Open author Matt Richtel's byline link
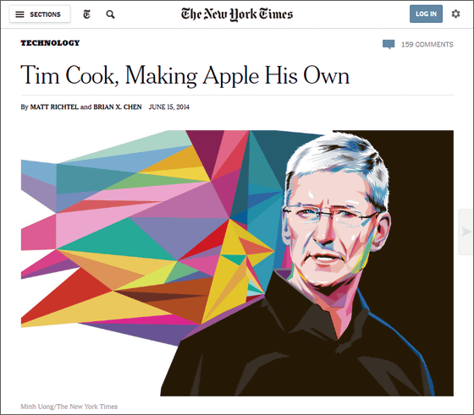 point(54,106)
